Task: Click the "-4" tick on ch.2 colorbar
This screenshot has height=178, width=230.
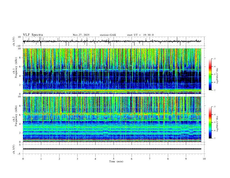Action: point(214,115)
